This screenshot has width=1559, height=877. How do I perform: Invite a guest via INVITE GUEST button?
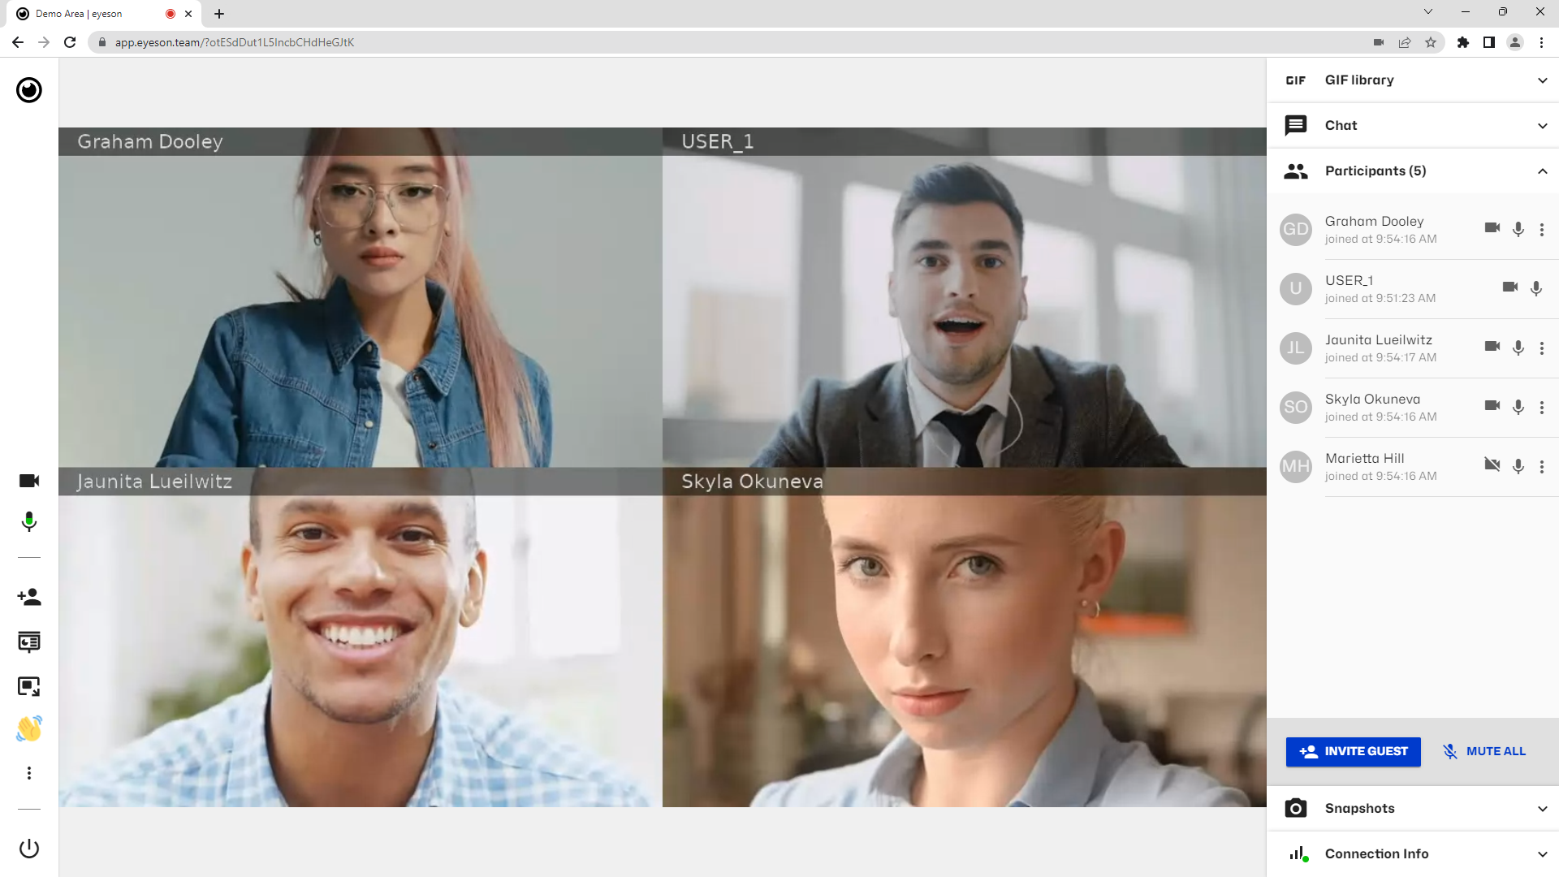point(1354,750)
